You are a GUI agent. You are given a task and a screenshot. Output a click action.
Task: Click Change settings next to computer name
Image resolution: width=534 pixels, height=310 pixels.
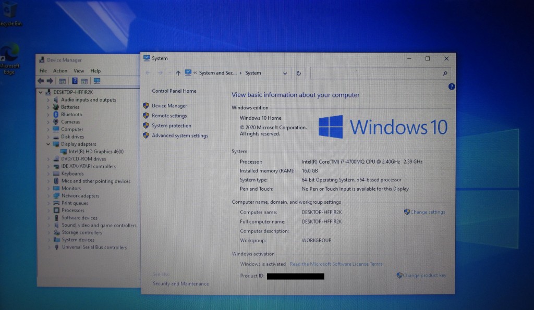point(428,213)
